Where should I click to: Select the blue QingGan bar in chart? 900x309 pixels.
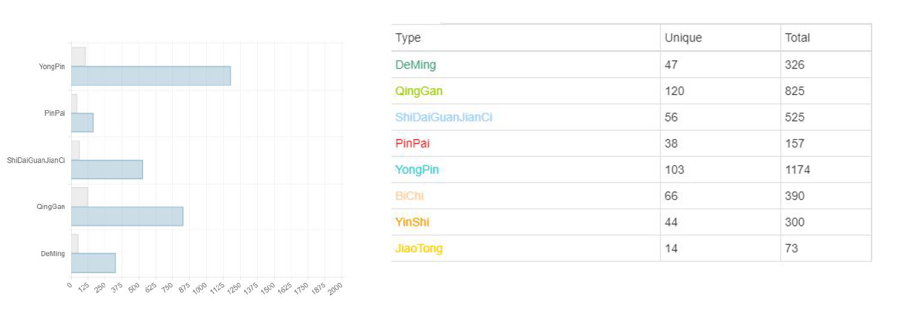pos(127,216)
